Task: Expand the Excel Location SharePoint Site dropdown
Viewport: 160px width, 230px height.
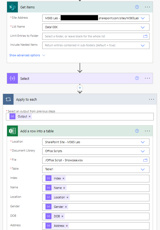Action: pyautogui.click(x=143, y=142)
